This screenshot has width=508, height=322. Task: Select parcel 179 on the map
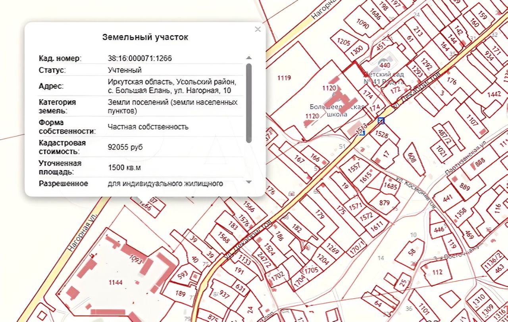pyautogui.click(x=320, y=215)
